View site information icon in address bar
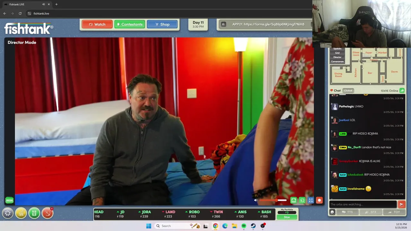 29,13
